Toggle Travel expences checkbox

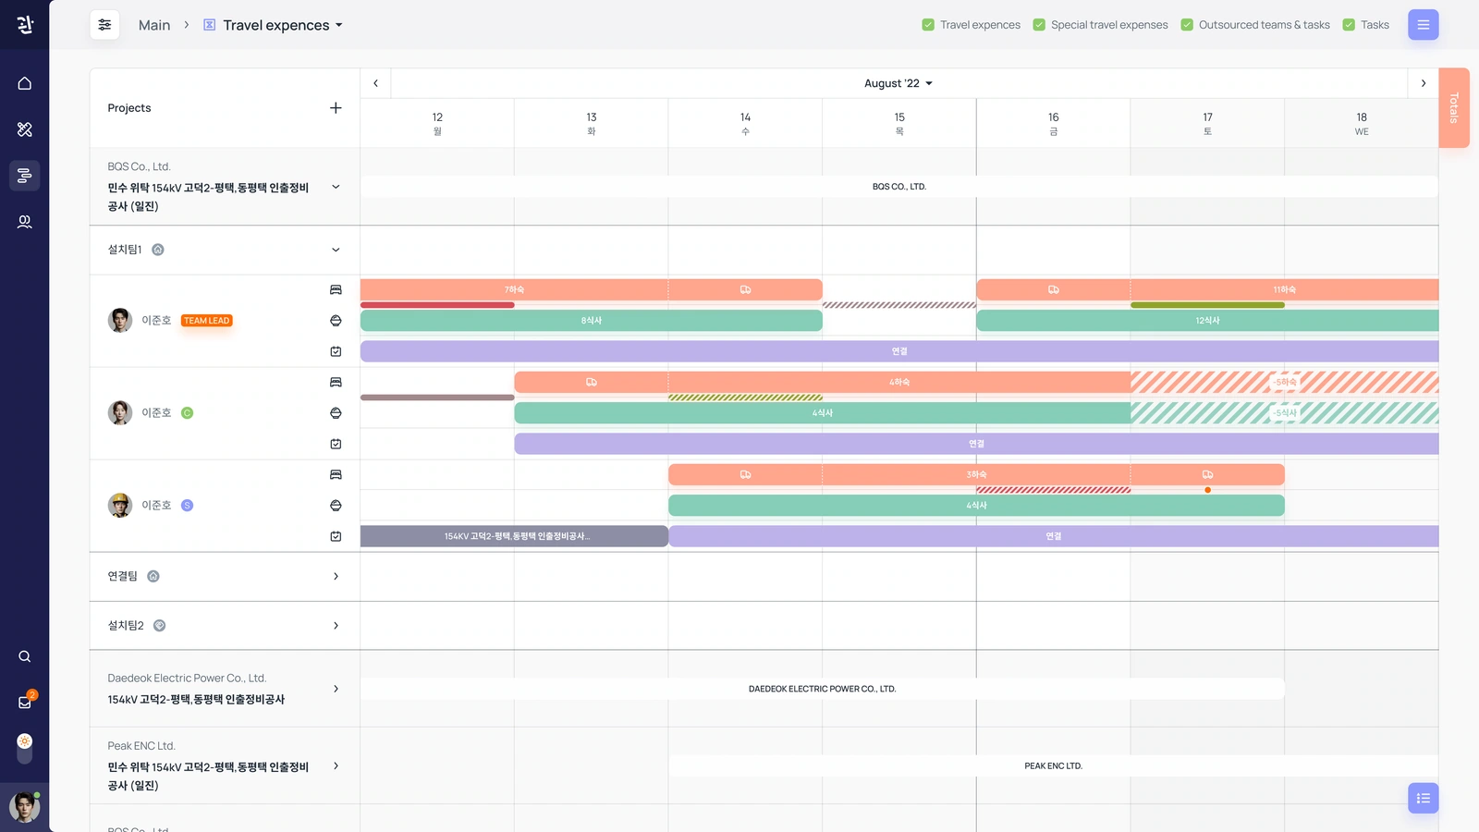point(928,25)
